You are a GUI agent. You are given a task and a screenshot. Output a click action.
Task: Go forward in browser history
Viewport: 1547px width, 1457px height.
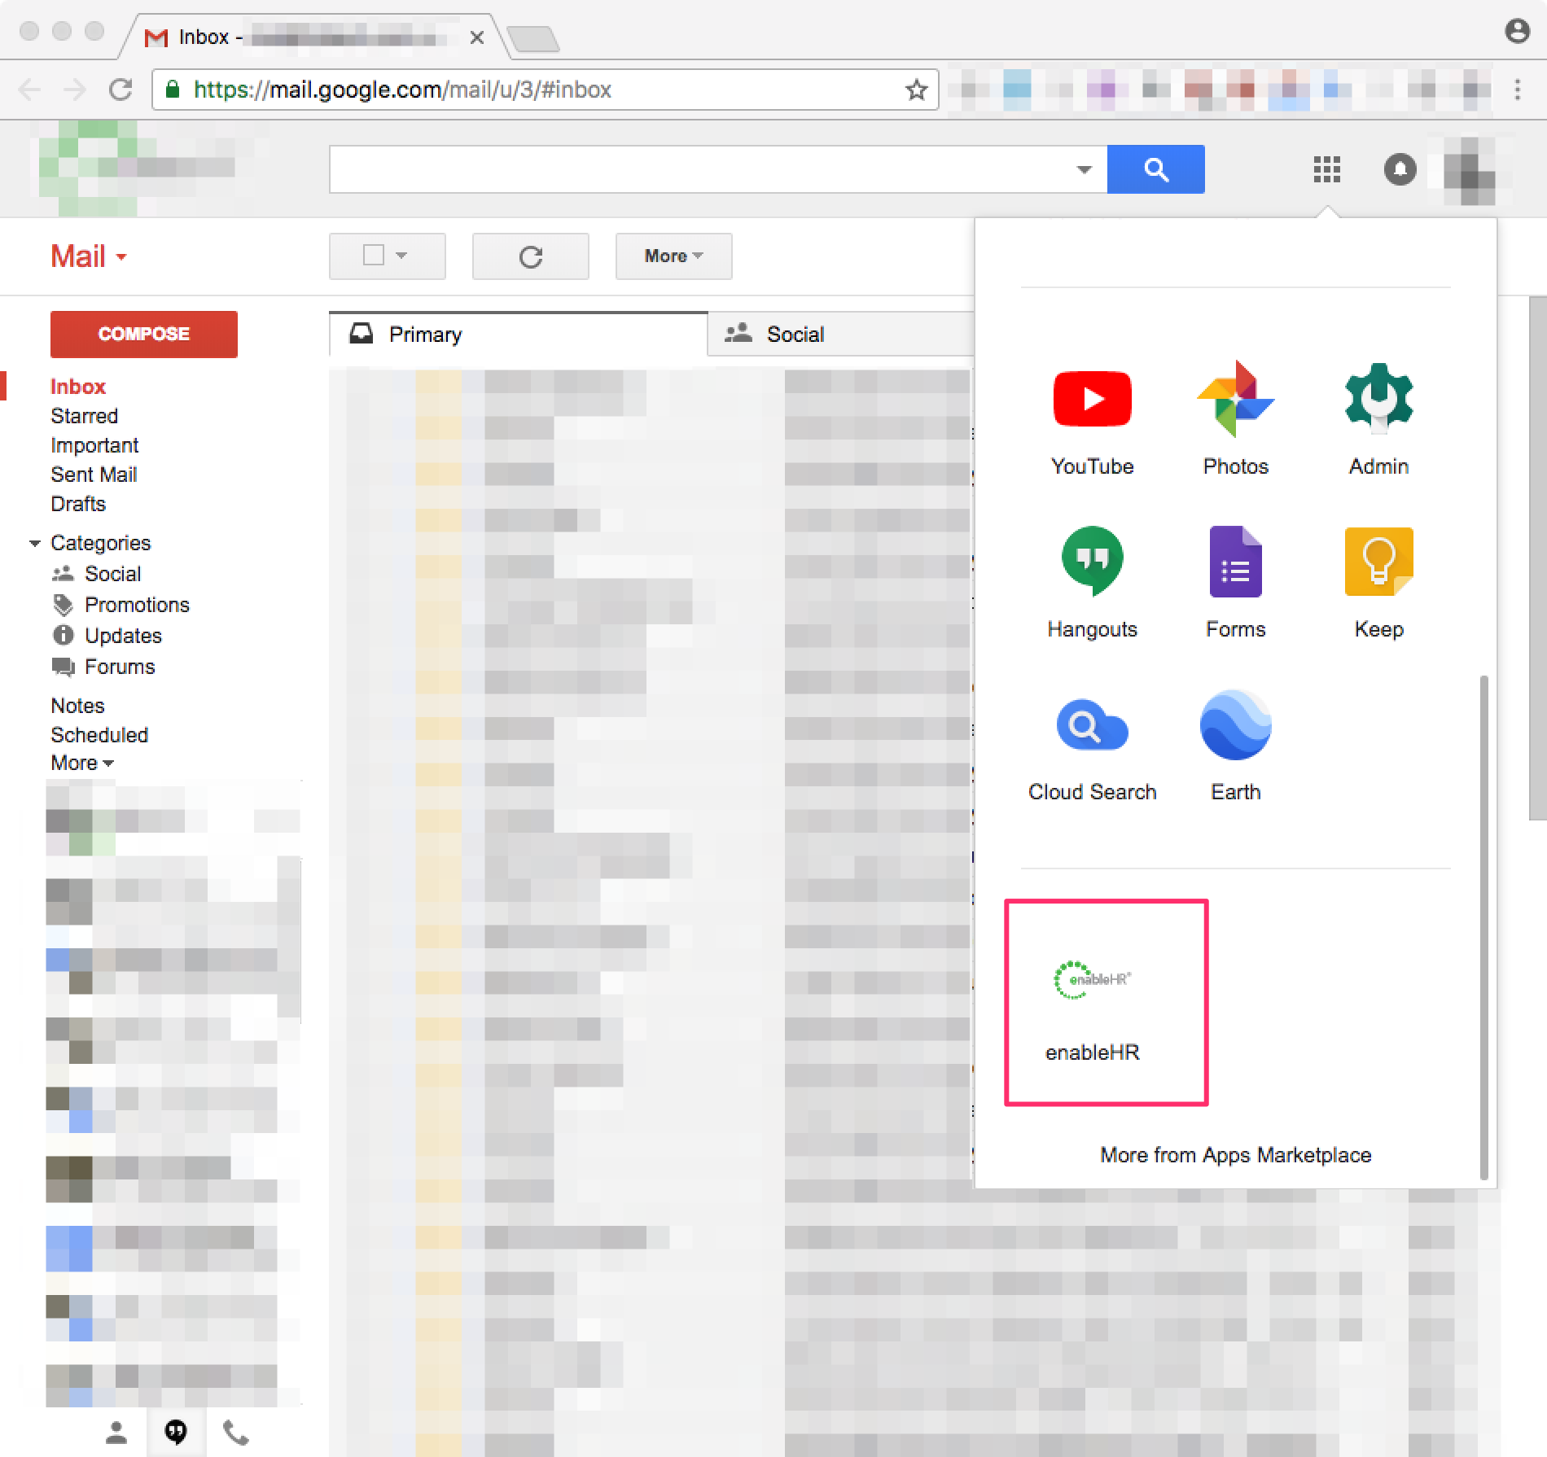click(75, 90)
